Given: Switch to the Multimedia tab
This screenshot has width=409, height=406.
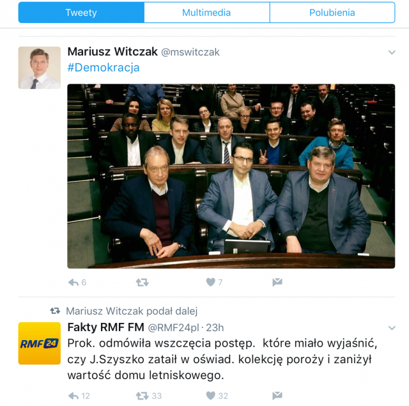Looking at the screenshot, I should [207, 13].
